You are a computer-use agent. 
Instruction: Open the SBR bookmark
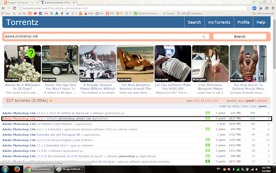pos(110,13)
